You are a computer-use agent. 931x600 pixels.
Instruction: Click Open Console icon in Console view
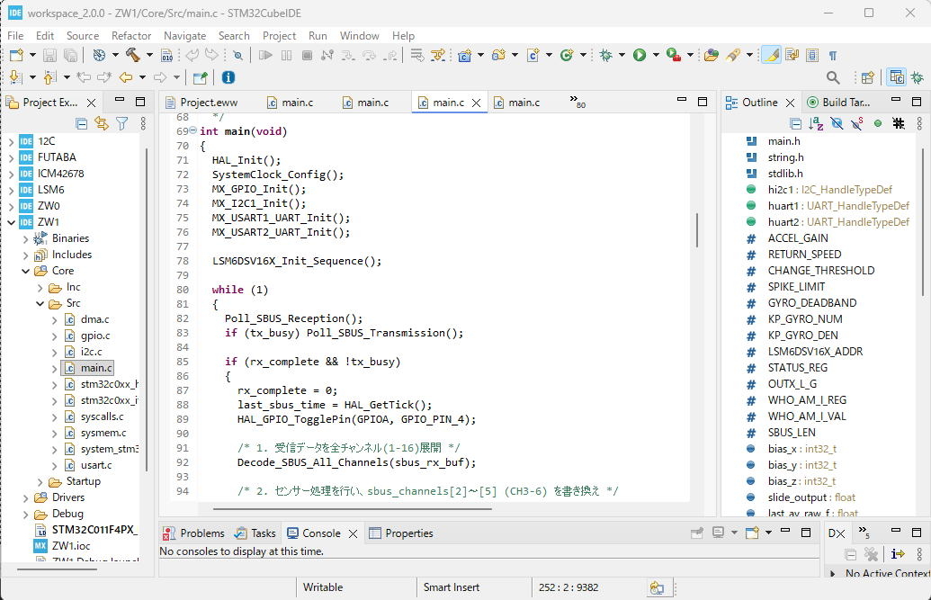pyautogui.click(x=752, y=533)
